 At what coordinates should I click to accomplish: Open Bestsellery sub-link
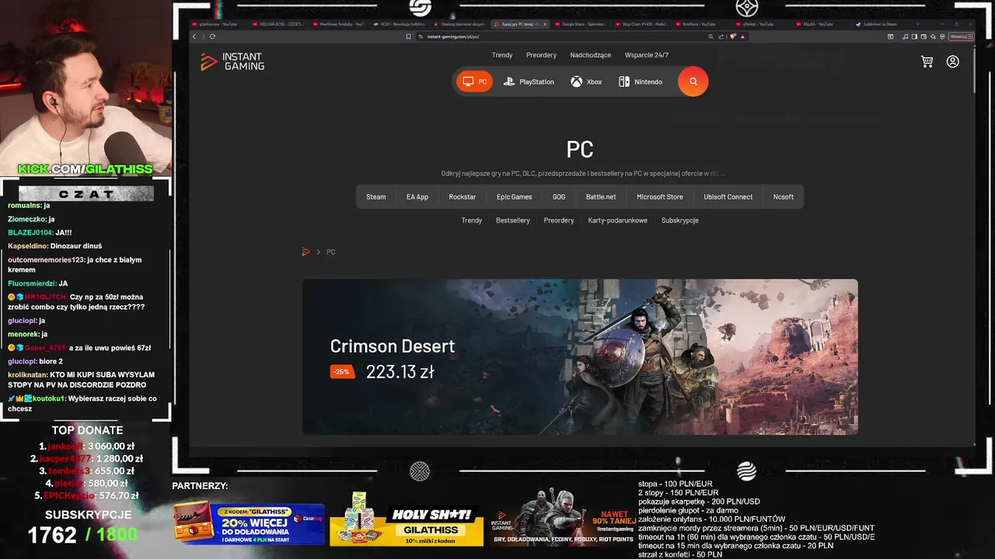[x=513, y=220]
